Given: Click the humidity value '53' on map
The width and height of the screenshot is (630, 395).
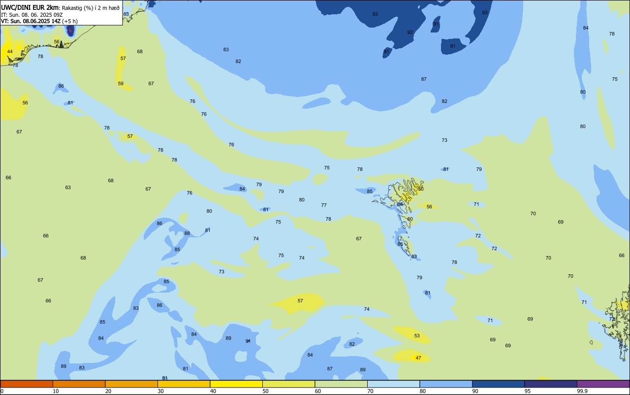Looking at the screenshot, I should pos(417,336).
